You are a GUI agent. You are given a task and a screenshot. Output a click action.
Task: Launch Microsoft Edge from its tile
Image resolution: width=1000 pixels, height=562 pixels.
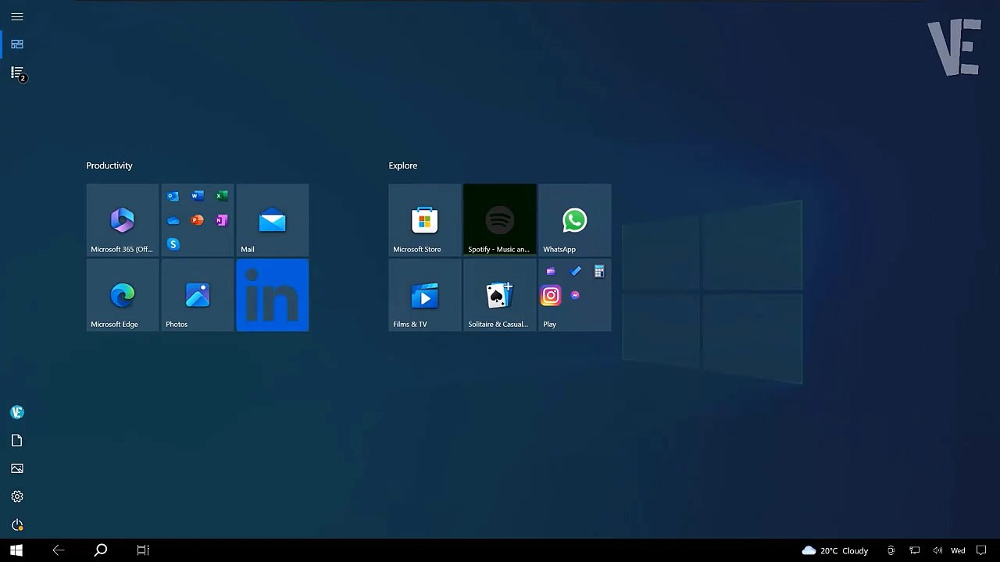pyautogui.click(x=123, y=295)
